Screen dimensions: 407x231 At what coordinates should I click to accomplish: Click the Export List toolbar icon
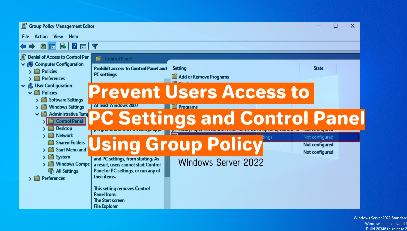63,46
